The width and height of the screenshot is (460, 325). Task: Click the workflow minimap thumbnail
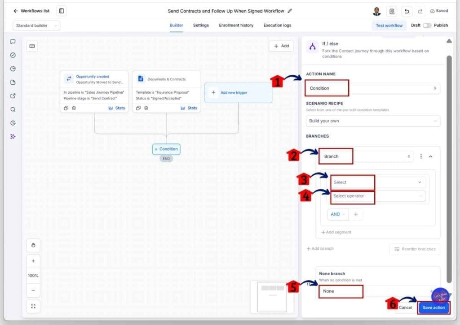click(x=272, y=297)
